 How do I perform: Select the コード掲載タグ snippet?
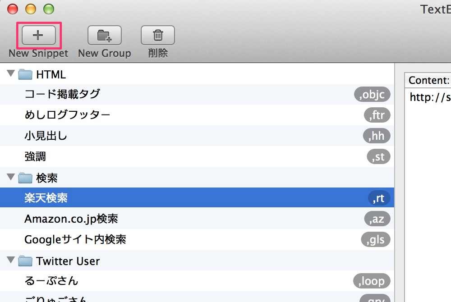[197, 94]
